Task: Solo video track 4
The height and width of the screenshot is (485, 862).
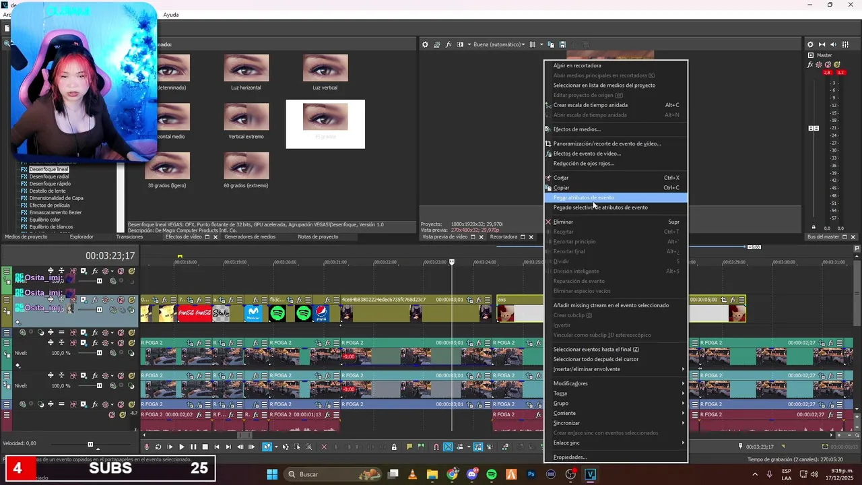Action: pos(131,342)
